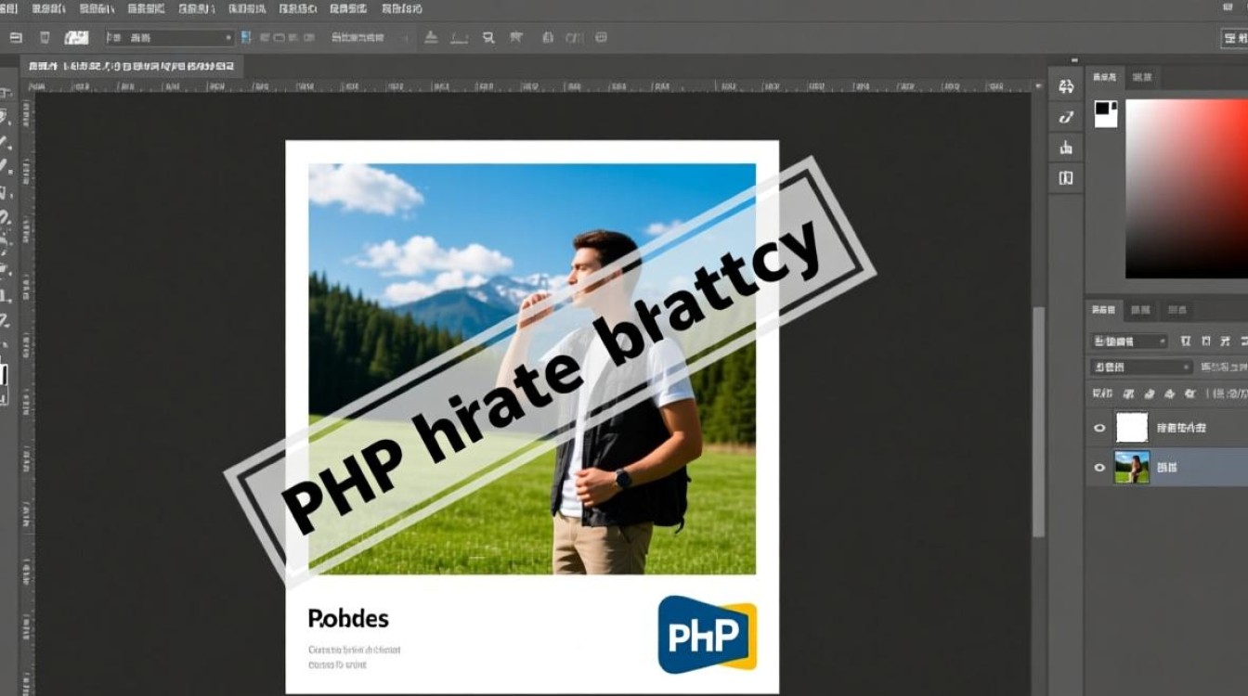This screenshot has height=696, width=1248.
Task: Hide the photo Background layer
Action: 1099,467
